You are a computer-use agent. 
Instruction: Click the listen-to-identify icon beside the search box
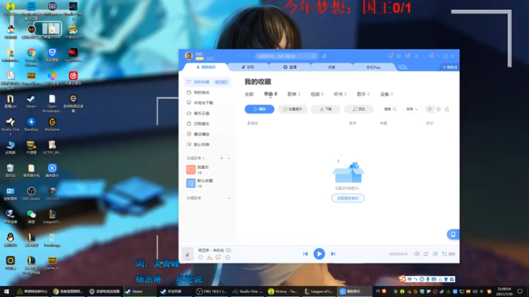point(324,56)
